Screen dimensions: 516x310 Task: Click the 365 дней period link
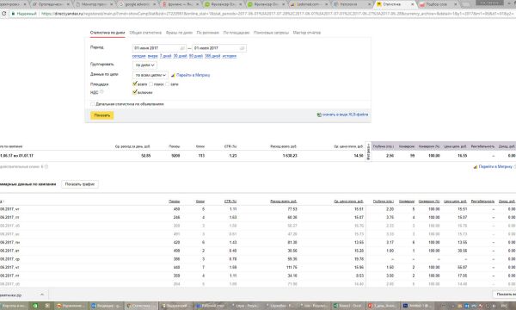point(212,56)
